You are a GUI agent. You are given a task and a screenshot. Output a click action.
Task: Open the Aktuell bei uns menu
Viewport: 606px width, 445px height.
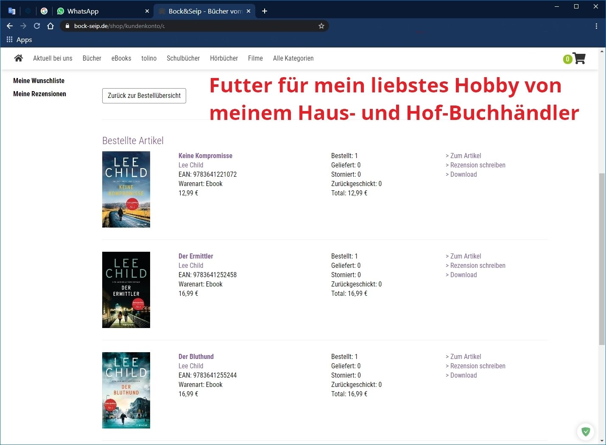(53, 58)
